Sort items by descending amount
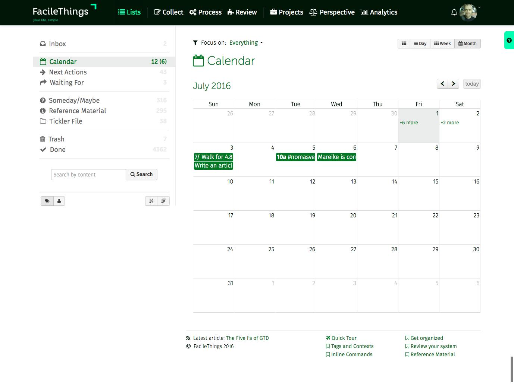The height and width of the screenshot is (389, 514). tap(163, 201)
